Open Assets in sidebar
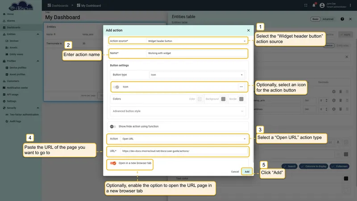Screen dimensions: 357x201 [x=13, y=48]
